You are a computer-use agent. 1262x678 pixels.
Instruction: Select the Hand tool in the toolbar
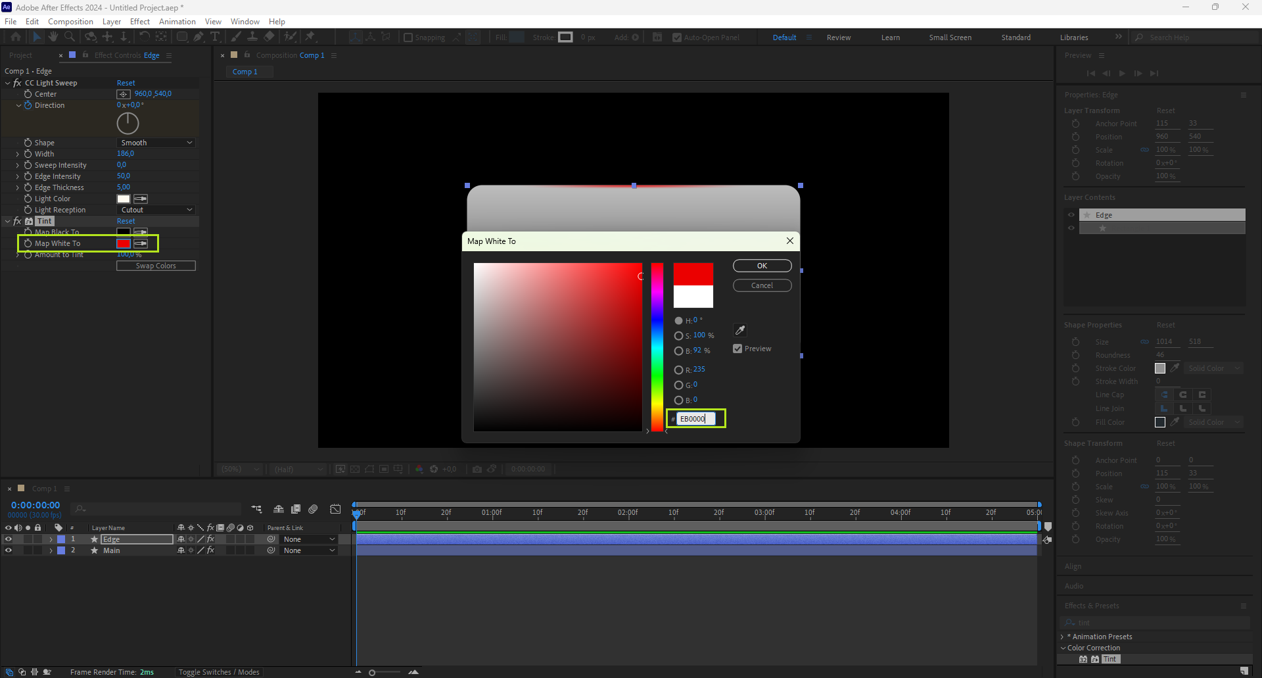53,37
